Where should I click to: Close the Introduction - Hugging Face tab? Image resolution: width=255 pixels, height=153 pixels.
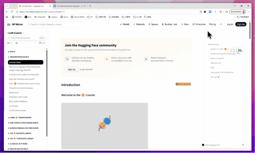[50, 6]
